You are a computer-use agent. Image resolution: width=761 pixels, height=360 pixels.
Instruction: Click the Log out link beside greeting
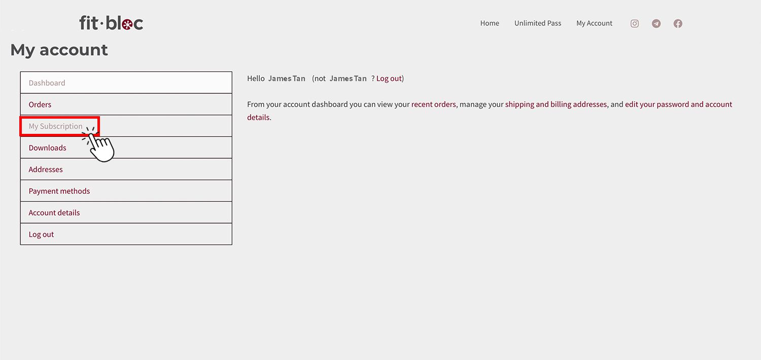(389, 79)
